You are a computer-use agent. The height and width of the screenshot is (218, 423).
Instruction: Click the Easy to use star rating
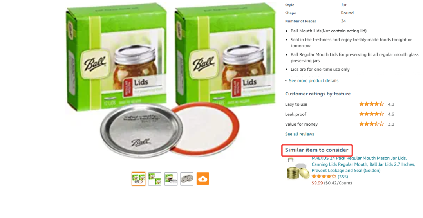[371, 104]
